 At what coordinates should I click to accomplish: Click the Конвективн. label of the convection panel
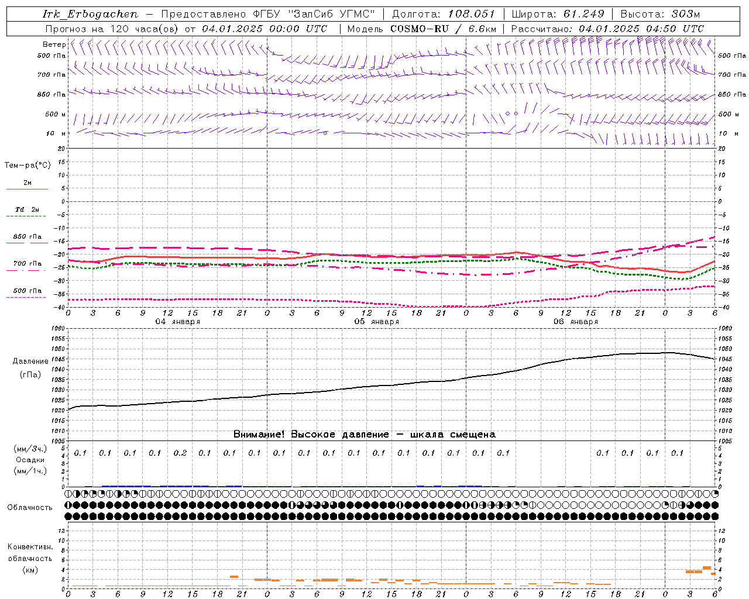(30, 547)
